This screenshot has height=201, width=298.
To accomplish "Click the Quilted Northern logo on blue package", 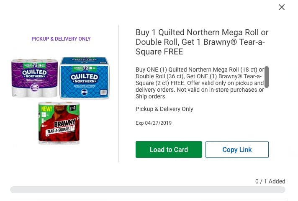I will [x=85, y=78].
